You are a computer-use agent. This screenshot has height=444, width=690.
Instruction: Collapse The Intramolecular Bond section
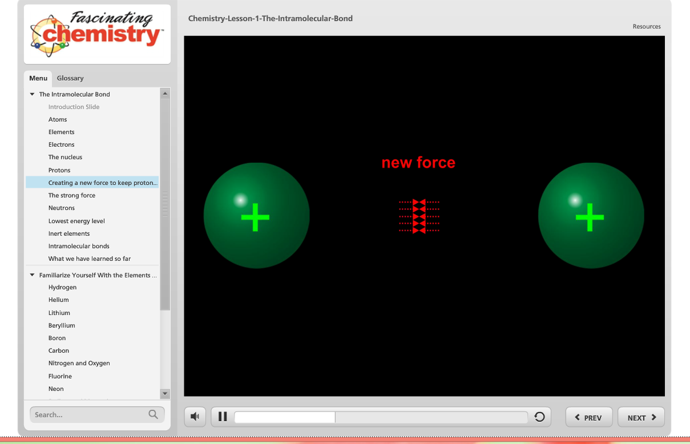click(33, 94)
